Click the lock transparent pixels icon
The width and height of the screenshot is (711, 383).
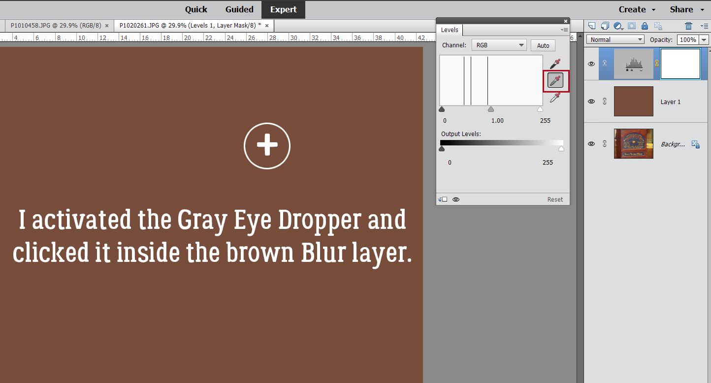point(658,26)
